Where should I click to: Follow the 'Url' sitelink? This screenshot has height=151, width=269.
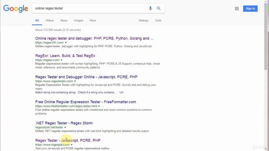coord(121,92)
